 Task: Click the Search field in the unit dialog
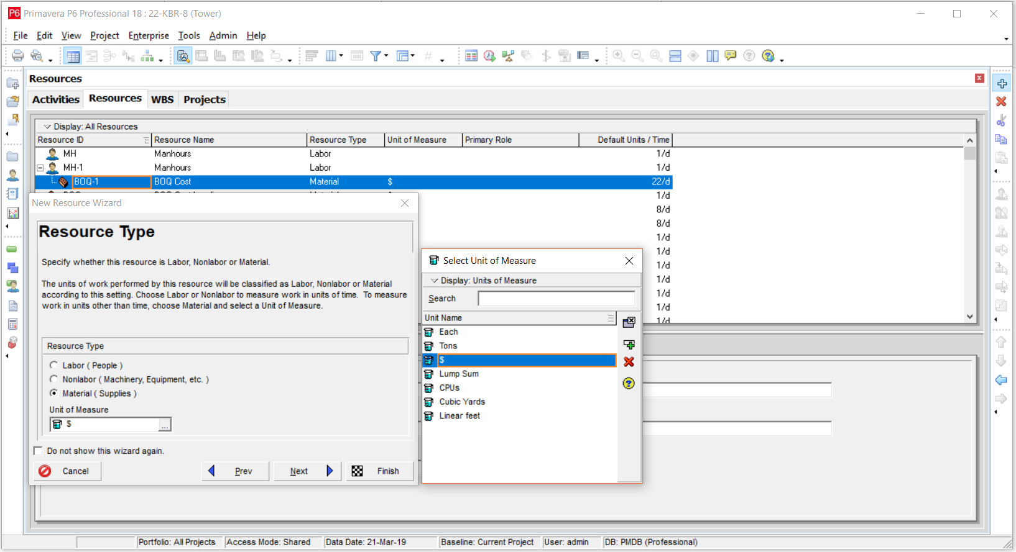pos(556,299)
